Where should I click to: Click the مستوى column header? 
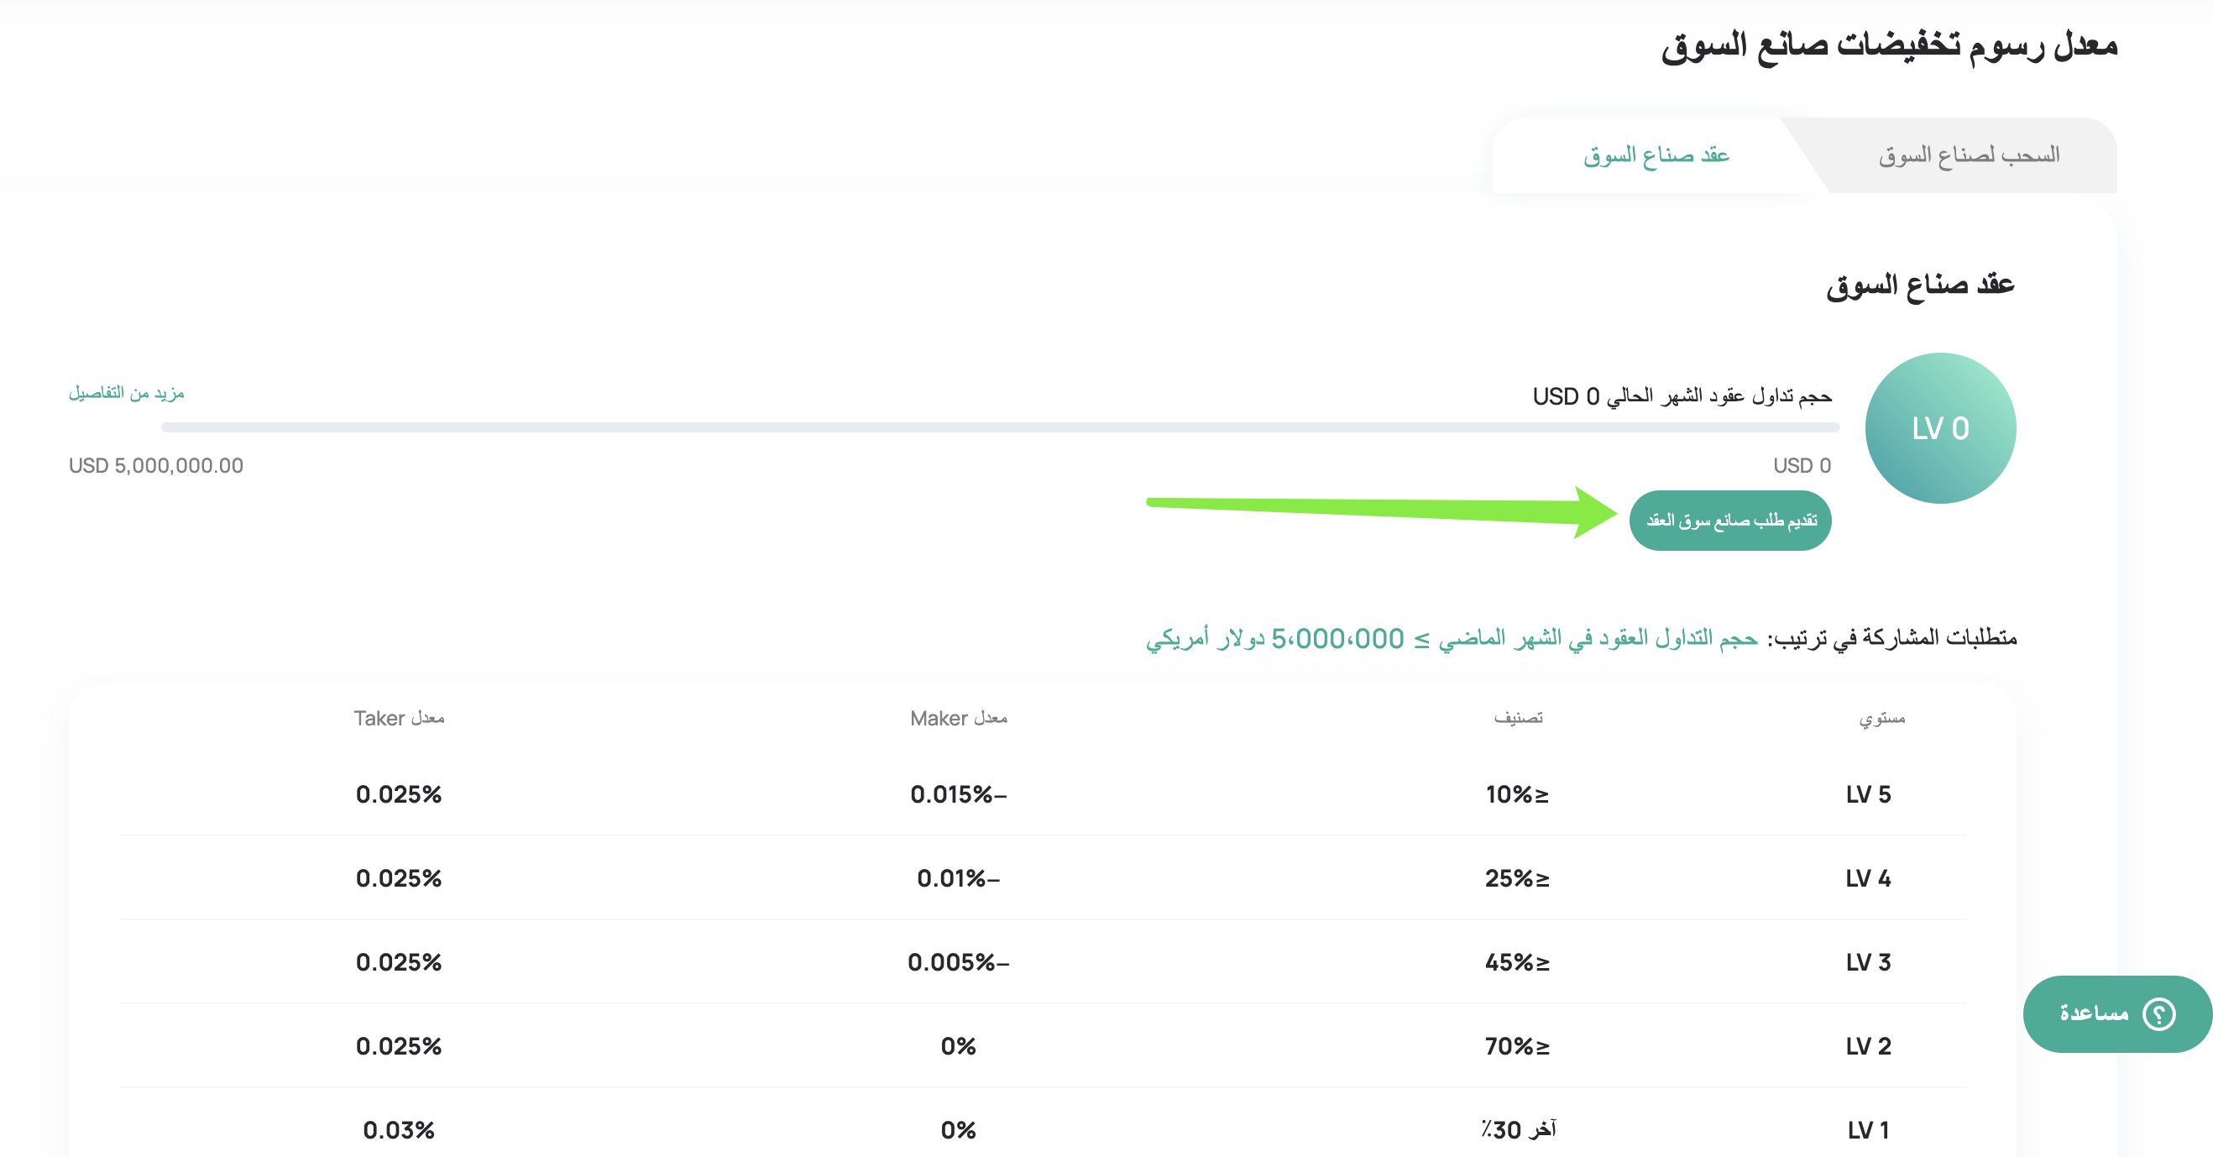1881,718
